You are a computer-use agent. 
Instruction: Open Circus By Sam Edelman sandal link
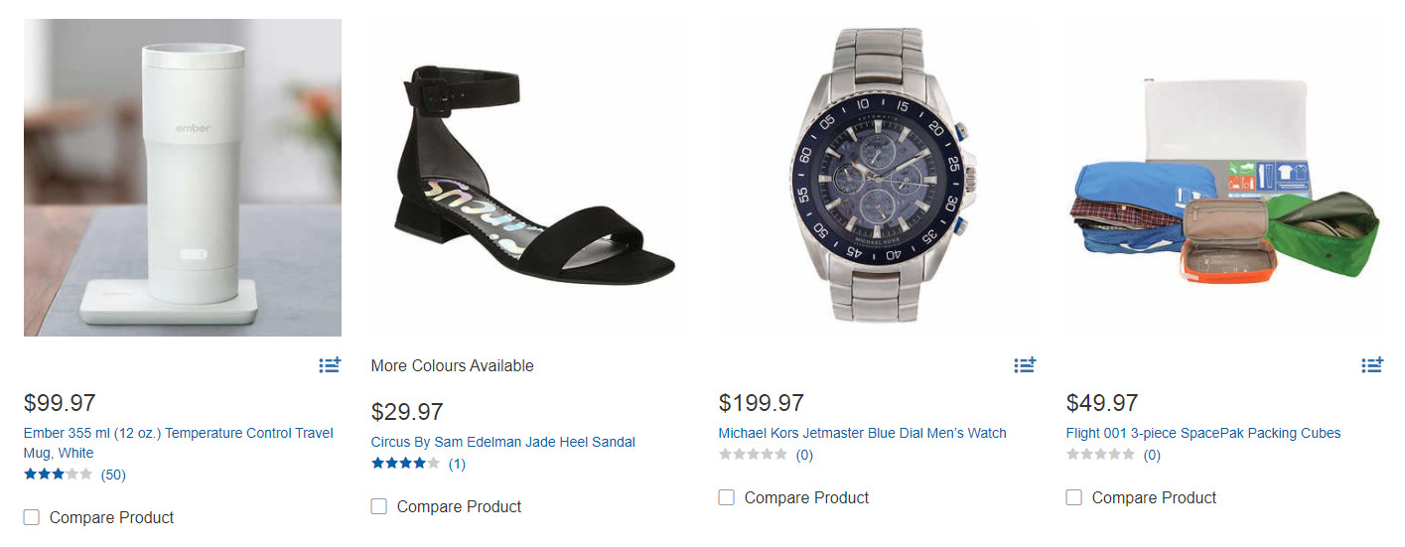pos(502,442)
